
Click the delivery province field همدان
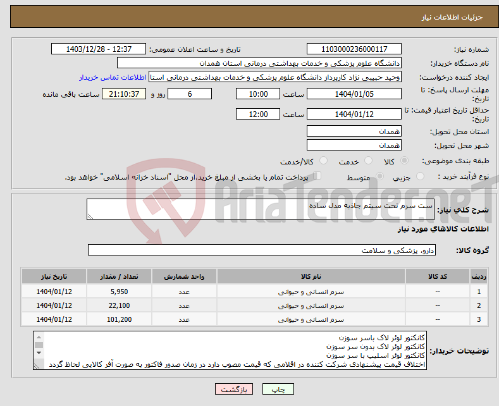[x=354, y=131]
